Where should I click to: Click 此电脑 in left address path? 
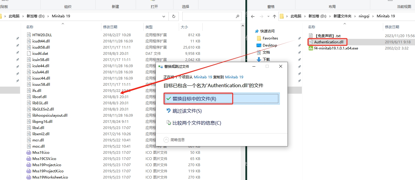click(x=14, y=16)
